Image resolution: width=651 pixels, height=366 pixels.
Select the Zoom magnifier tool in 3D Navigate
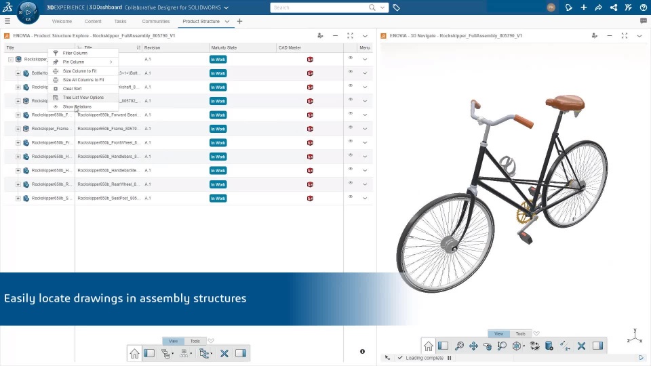tap(502, 346)
